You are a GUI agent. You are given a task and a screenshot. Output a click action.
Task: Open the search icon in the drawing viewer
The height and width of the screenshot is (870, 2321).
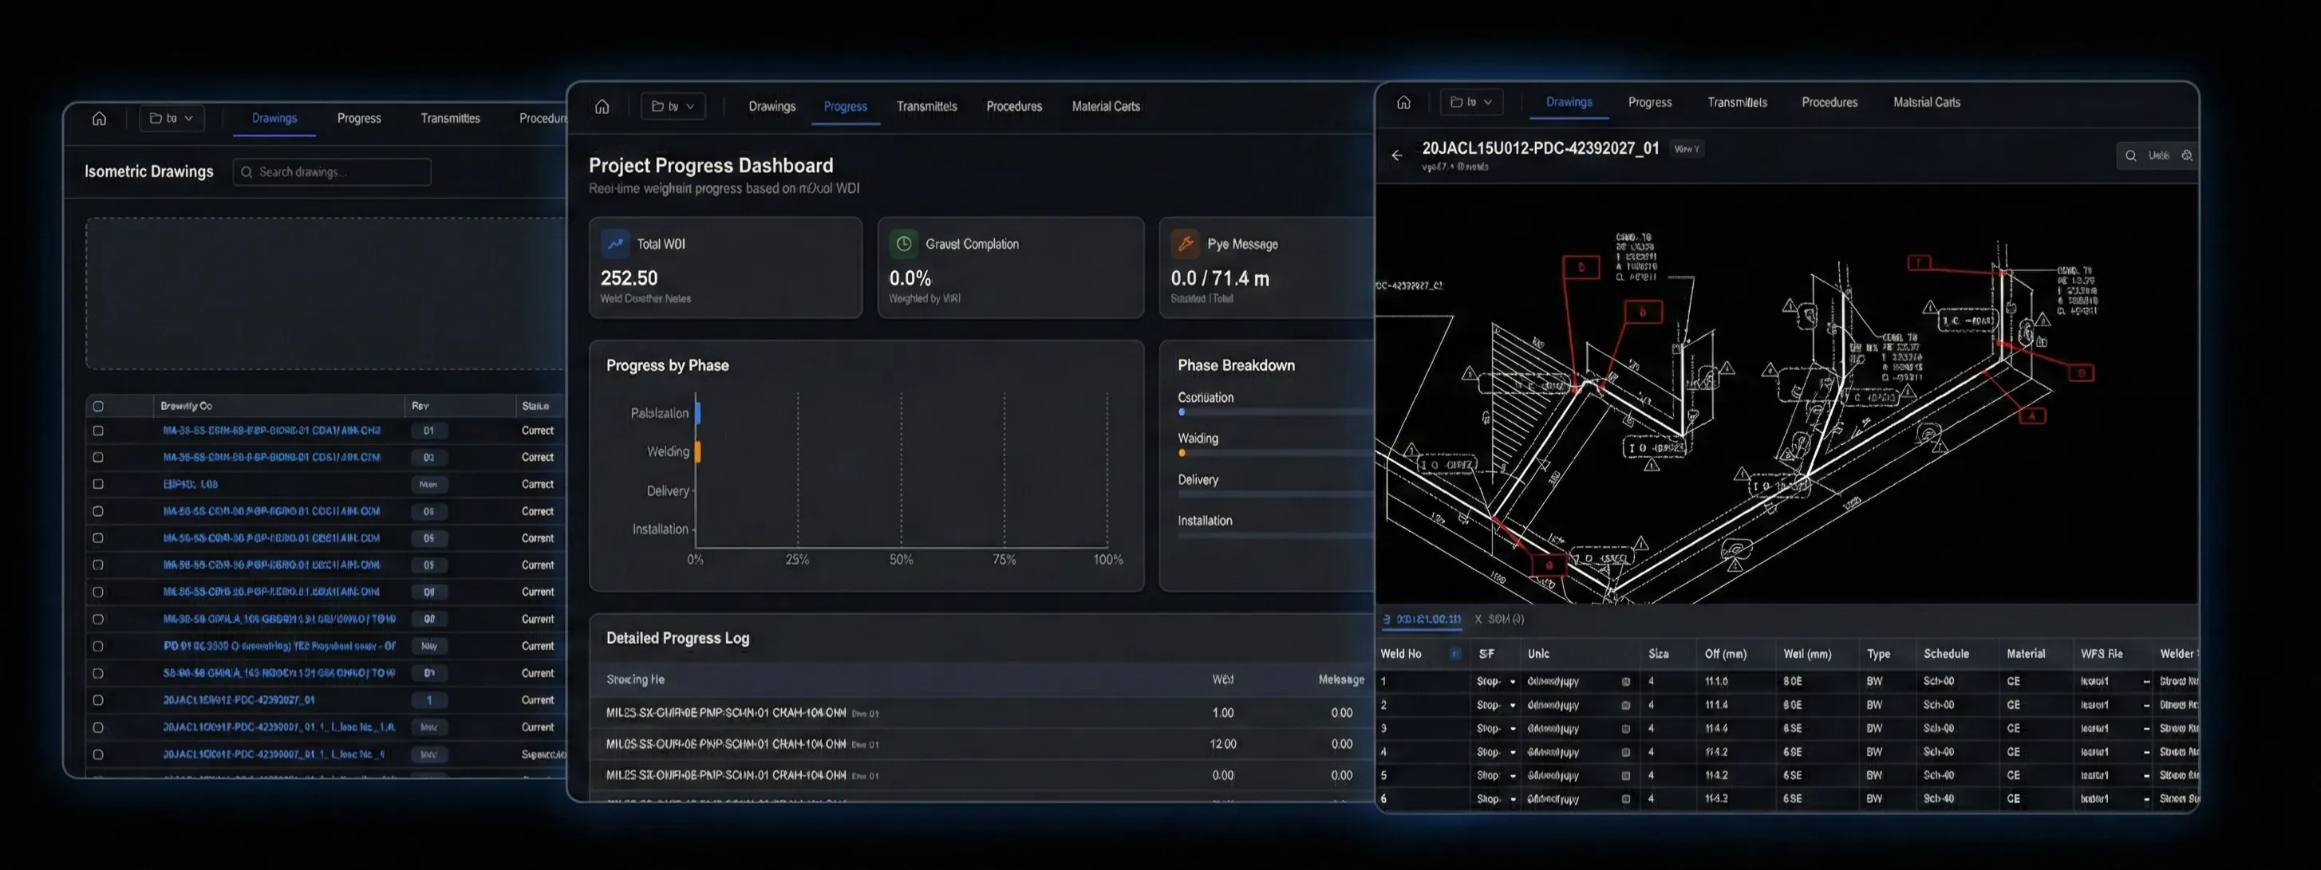pos(2131,155)
